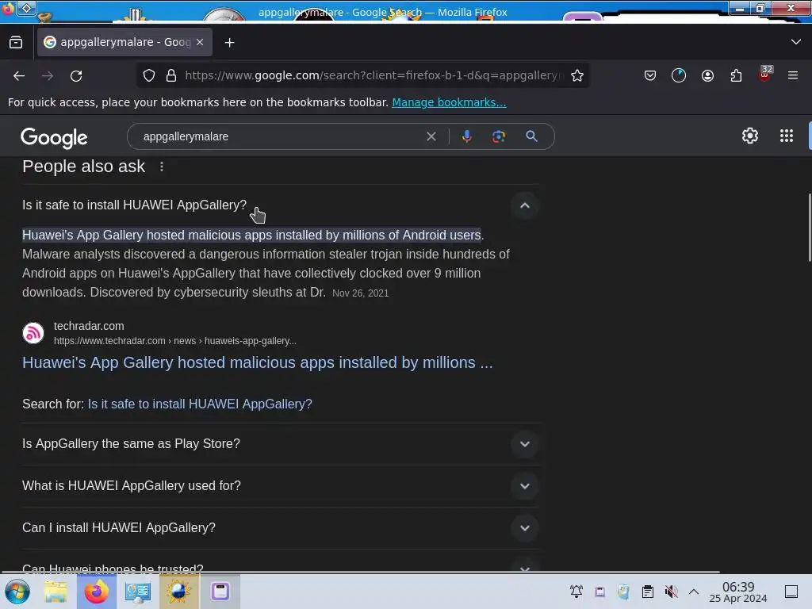812x609 pixels.
Task: Open a new tab with plus button
Action: (x=229, y=43)
